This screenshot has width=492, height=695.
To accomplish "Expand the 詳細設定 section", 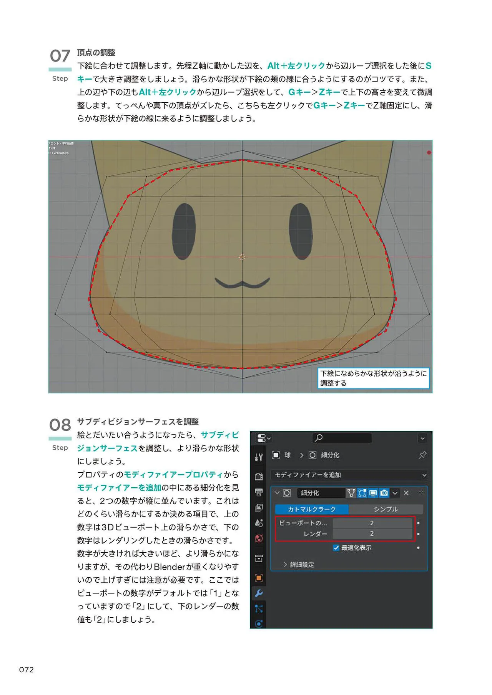I will click(299, 565).
